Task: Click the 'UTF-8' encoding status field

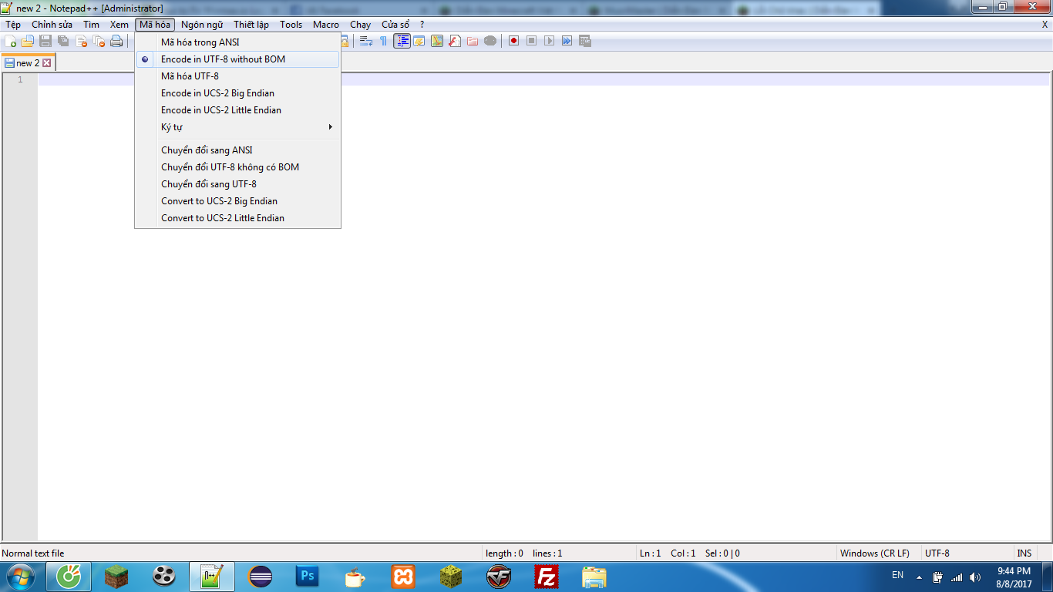Action: tap(937, 553)
